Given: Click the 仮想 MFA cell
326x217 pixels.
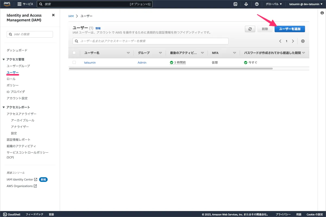Looking at the screenshot, I should (215, 63).
